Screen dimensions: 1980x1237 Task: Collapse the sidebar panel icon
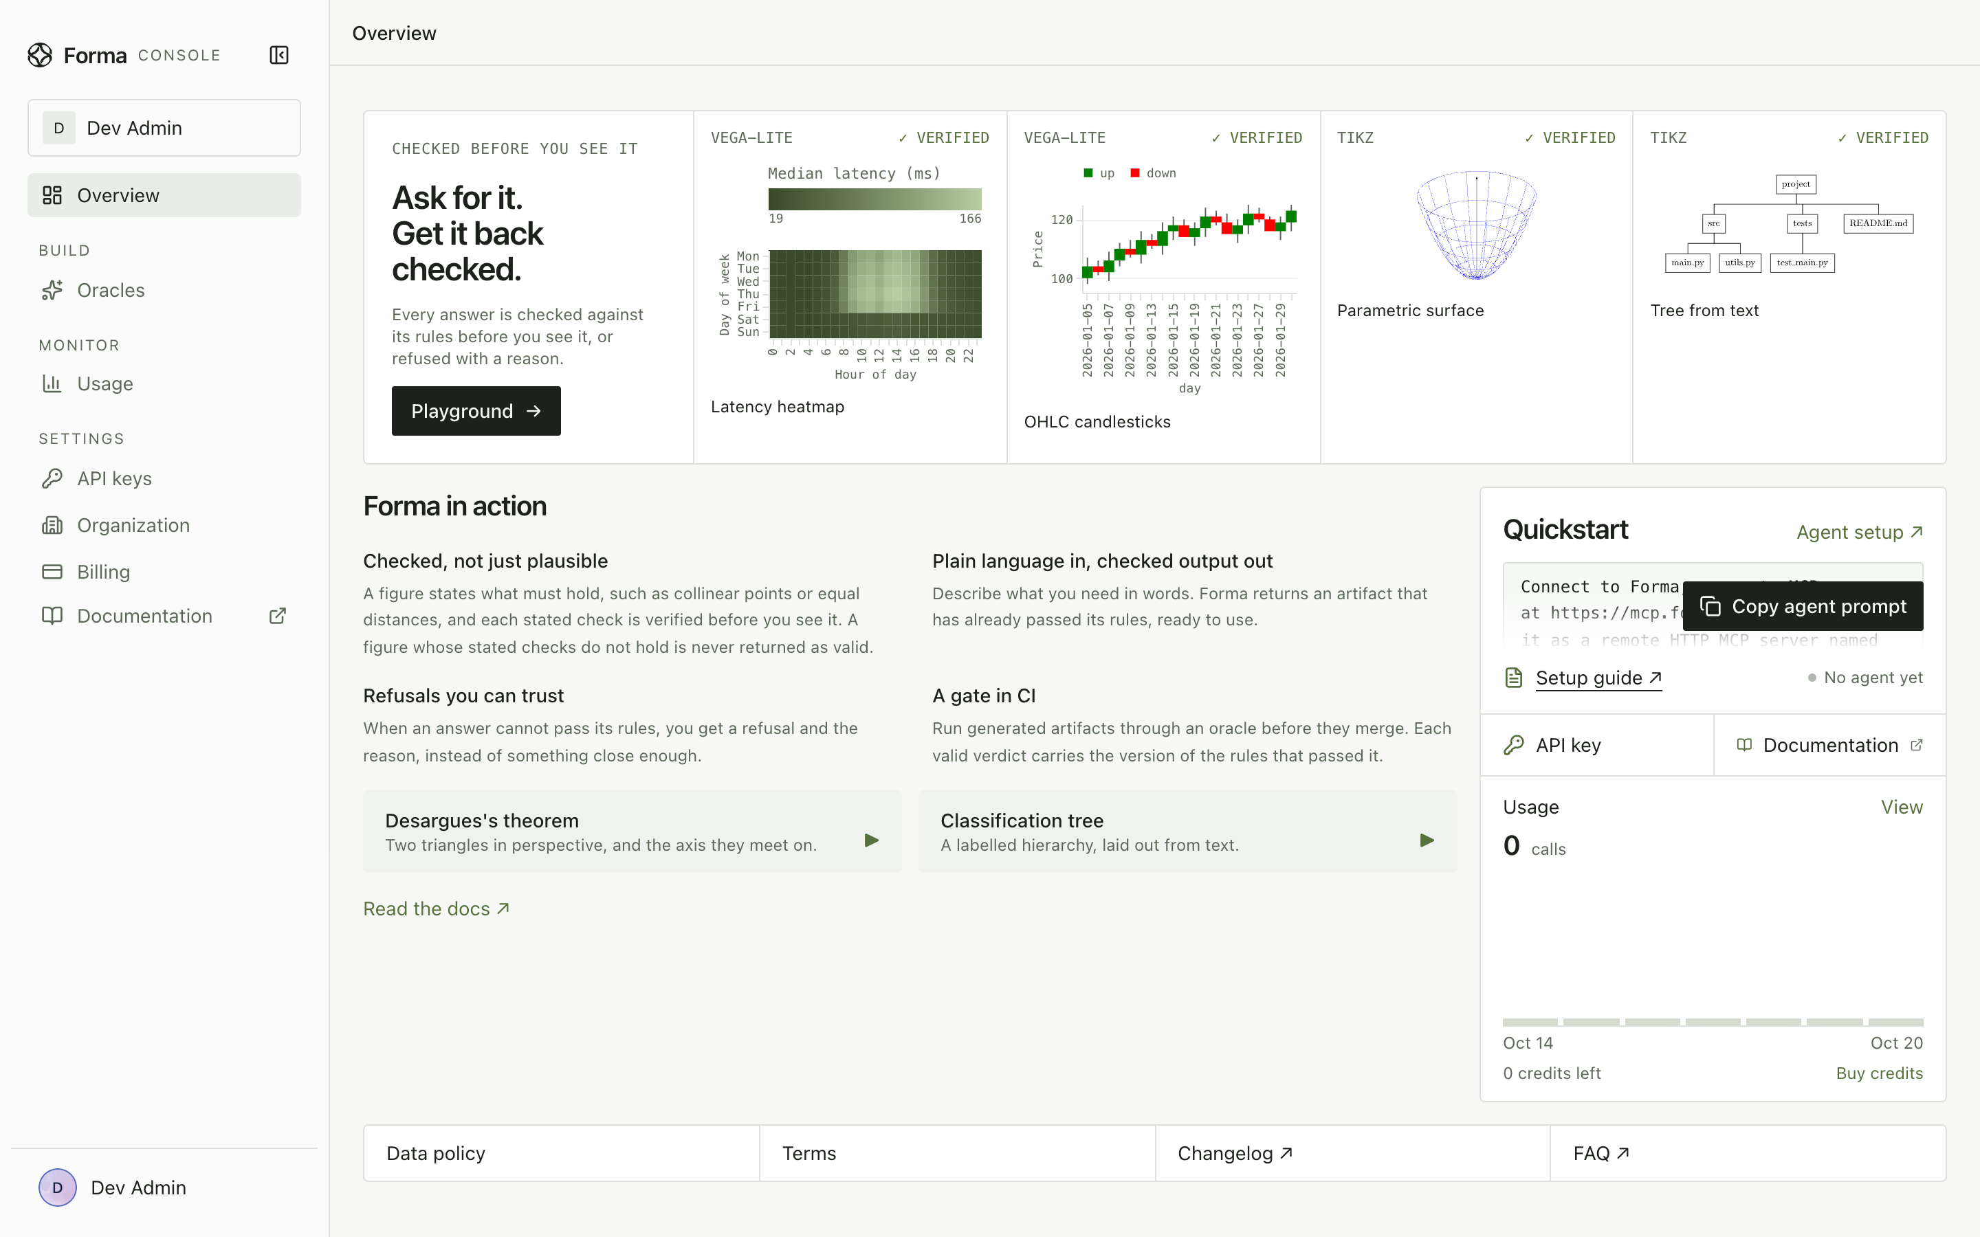[279, 55]
